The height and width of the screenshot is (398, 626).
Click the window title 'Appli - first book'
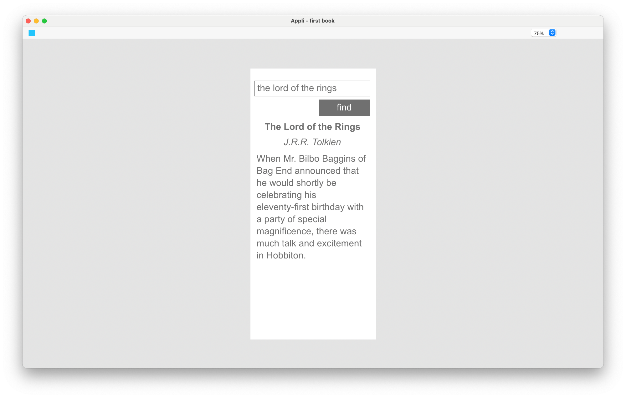(x=313, y=21)
